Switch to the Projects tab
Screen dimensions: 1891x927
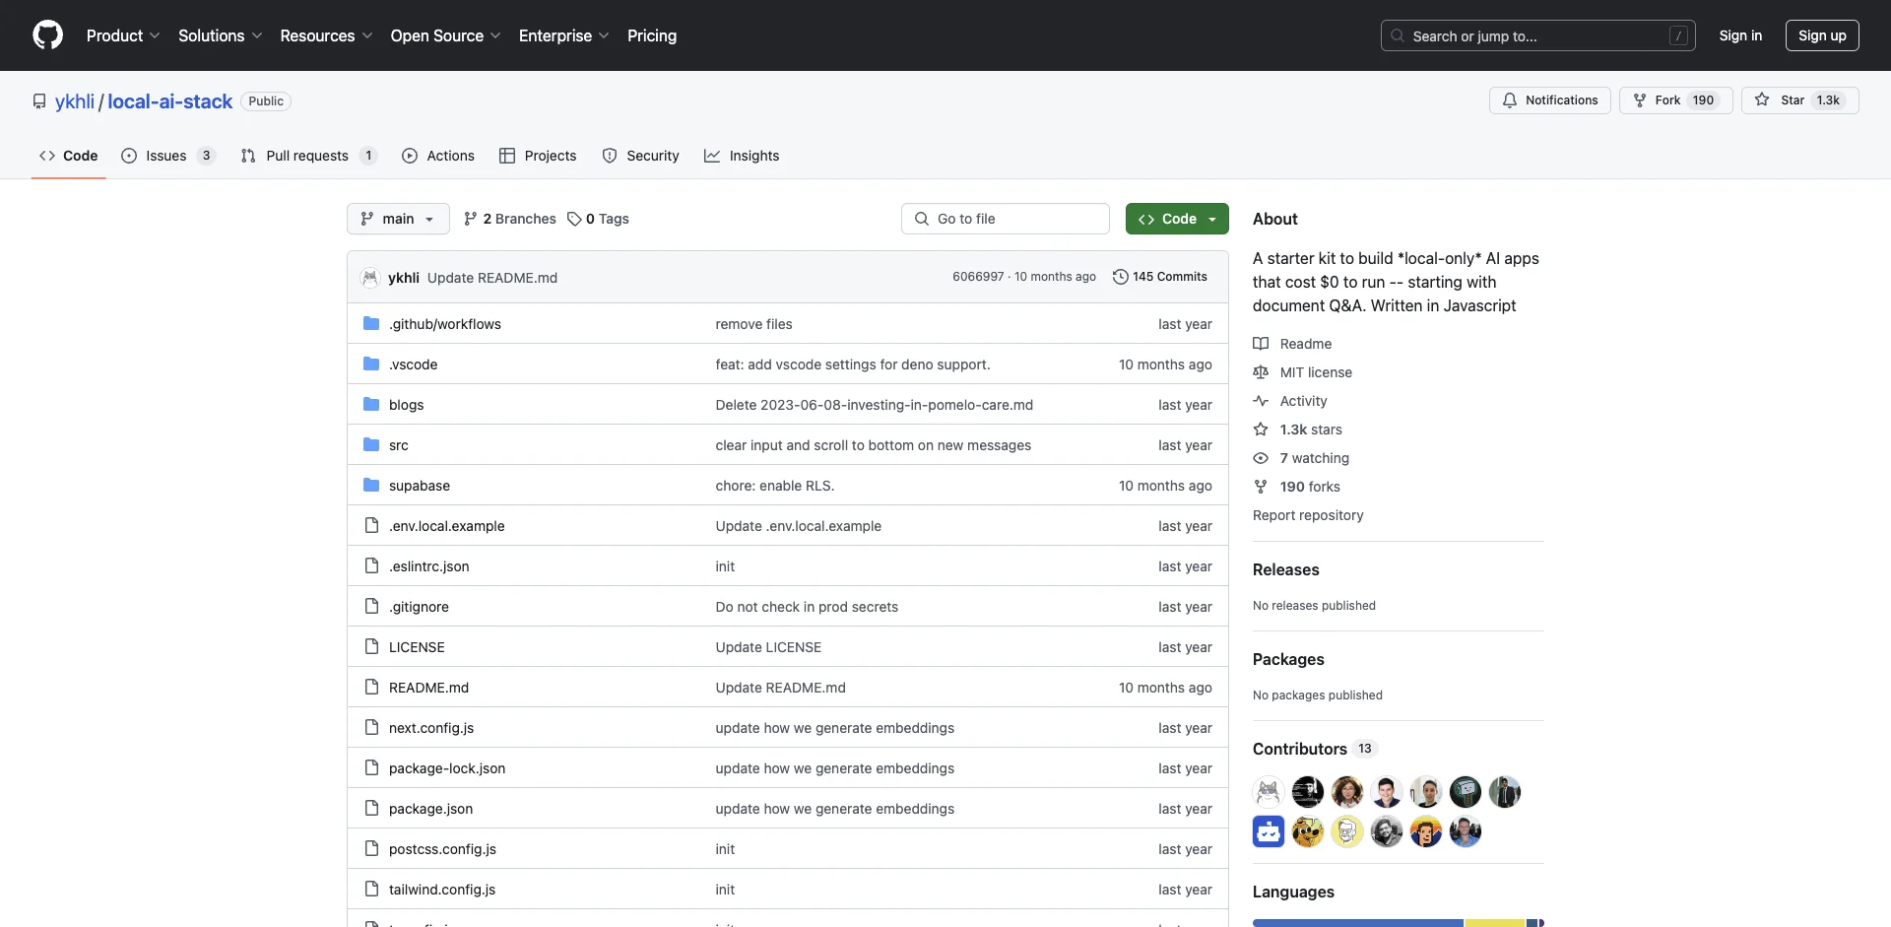point(538,156)
